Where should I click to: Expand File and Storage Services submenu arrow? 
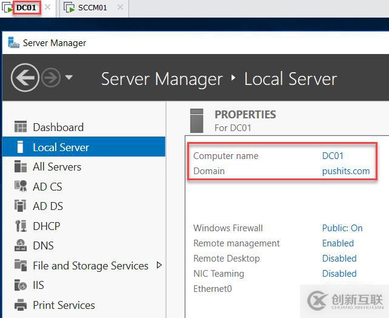[x=159, y=265]
